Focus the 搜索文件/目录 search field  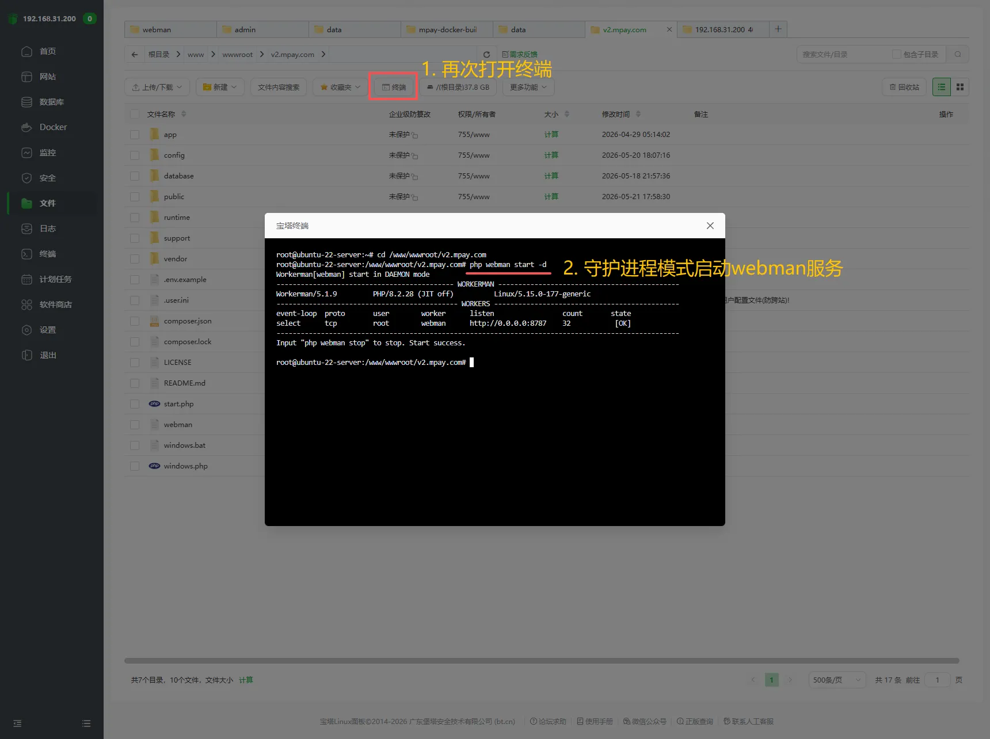pyautogui.click(x=843, y=54)
